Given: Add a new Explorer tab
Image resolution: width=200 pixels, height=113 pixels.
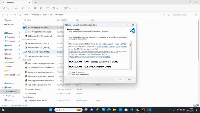Looking at the screenshot, I should tap(36, 2).
